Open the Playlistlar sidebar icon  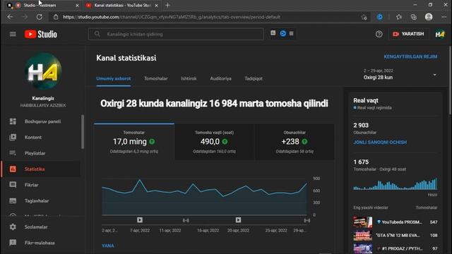coord(13,153)
